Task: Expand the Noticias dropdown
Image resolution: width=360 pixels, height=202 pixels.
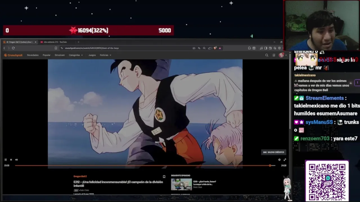Action: click(105, 55)
